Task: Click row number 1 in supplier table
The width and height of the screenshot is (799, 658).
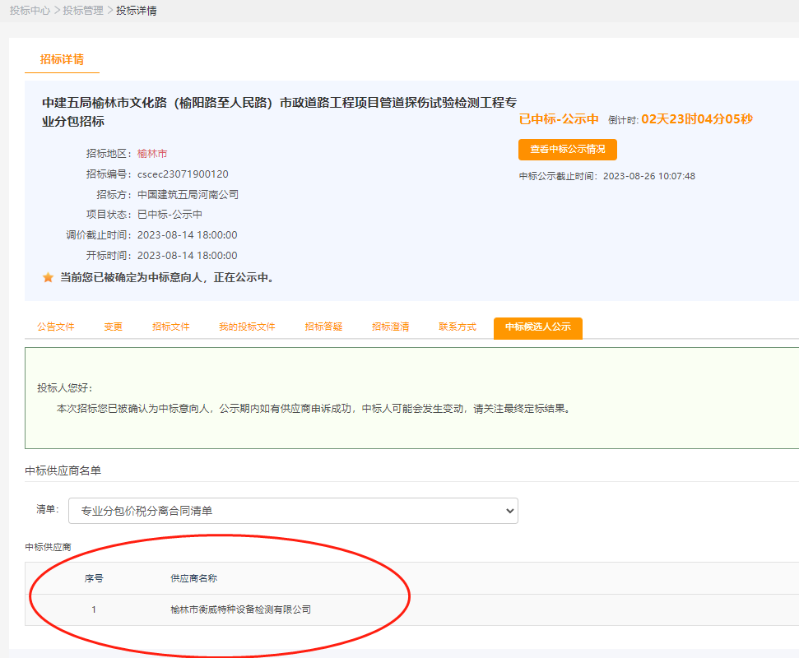Action: (94, 609)
